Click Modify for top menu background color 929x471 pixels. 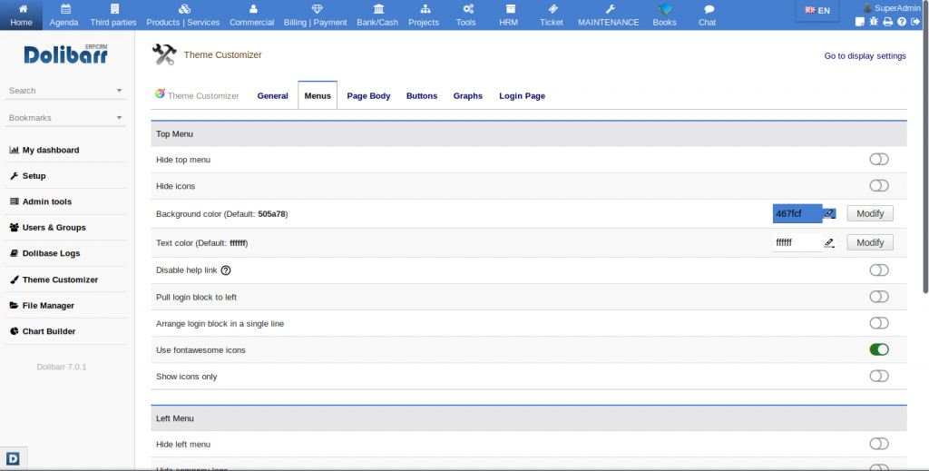870,213
